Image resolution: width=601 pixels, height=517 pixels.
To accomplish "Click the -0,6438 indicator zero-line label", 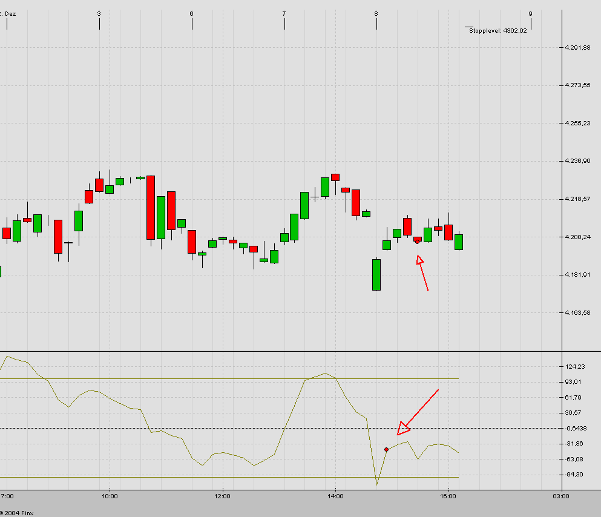I will (576, 429).
